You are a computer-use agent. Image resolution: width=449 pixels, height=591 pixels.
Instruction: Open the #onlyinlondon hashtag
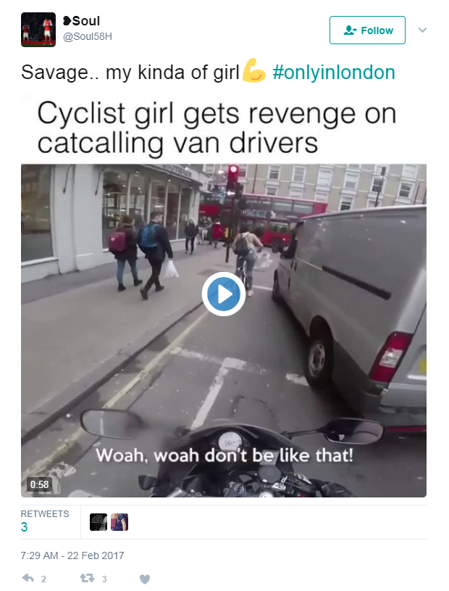point(334,73)
